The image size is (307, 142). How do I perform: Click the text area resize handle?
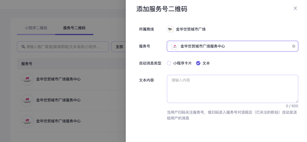point(297,101)
